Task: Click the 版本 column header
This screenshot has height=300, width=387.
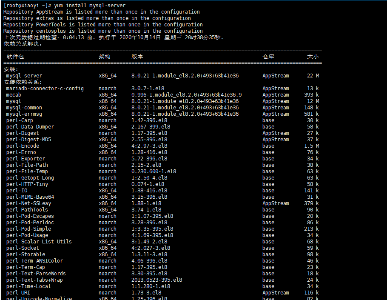Action: coord(137,57)
